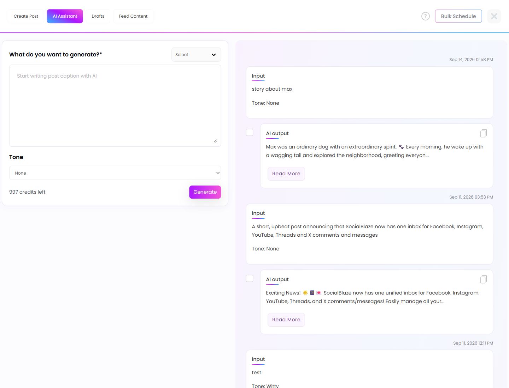Click the 997 credits left text

(28, 192)
